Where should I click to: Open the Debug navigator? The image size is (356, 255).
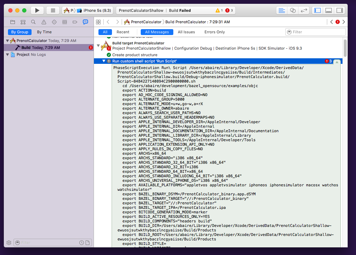(65, 22)
